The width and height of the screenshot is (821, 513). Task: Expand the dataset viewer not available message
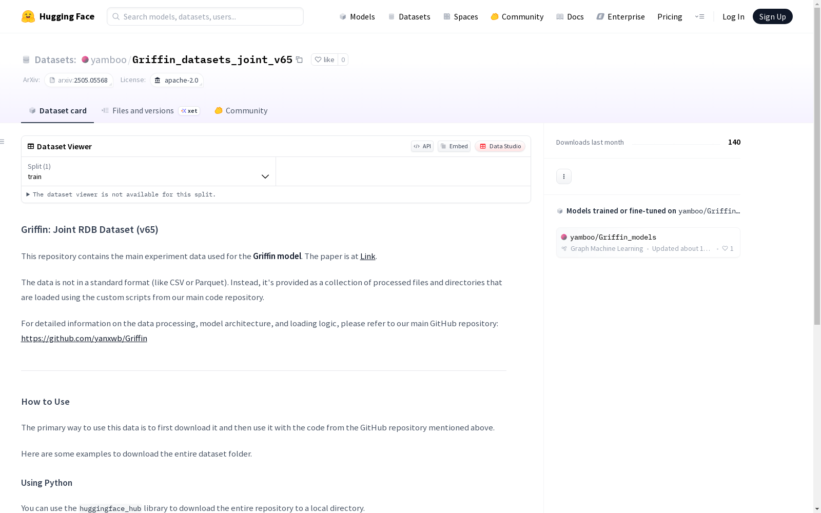(121, 194)
